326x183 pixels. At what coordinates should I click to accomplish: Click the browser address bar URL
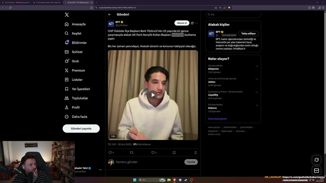point(117,8)
